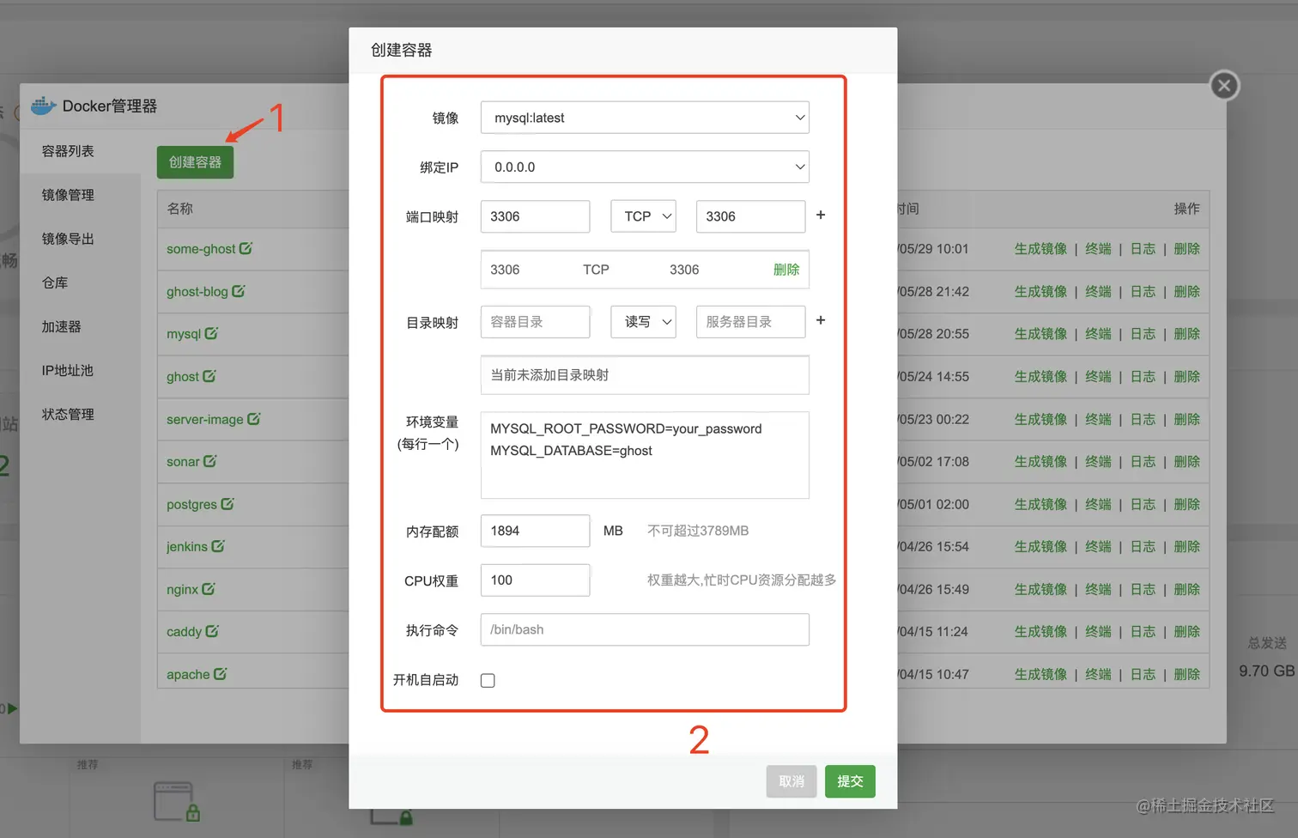View 日志 for the 05/01 02:00 row
Viewport: 1298px width, 838px height.
pos(1143,504)
